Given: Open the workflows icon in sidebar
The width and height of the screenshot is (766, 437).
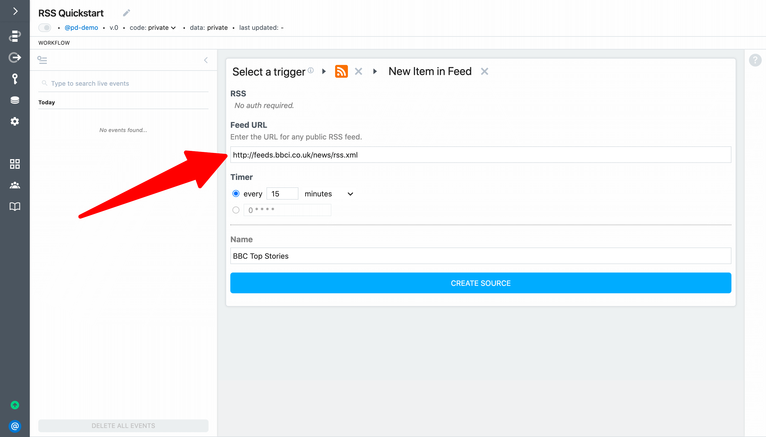Looking at the screenshot, I should click(15, 36).
